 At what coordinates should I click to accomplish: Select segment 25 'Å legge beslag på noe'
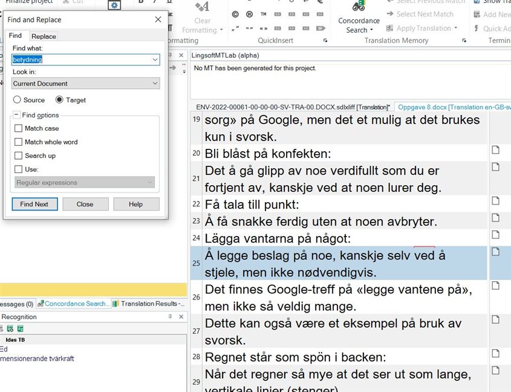[x=345, y=264]
